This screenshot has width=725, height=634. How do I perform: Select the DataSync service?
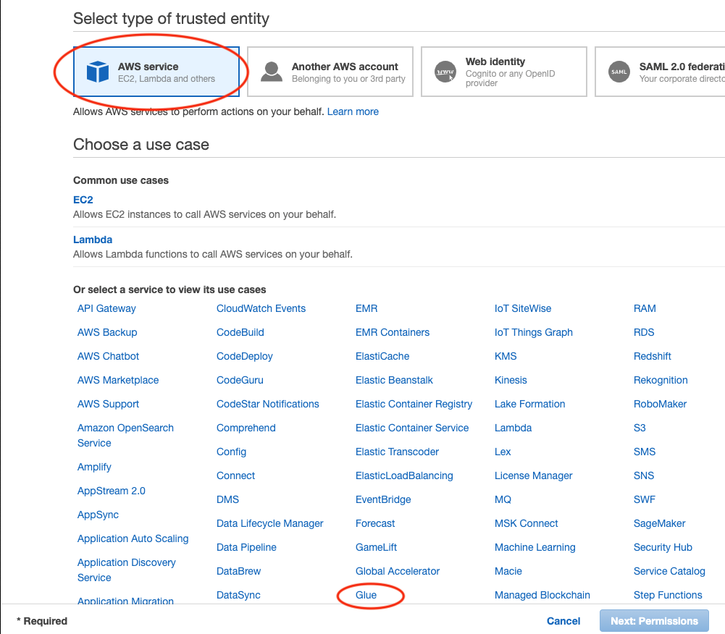point(238,595)
